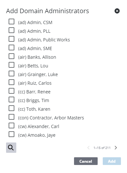Tick the (cc) Toth, Karen box
The image size is (127, 173).
11,108
